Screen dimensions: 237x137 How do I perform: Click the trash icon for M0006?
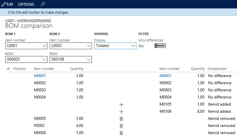121,133
